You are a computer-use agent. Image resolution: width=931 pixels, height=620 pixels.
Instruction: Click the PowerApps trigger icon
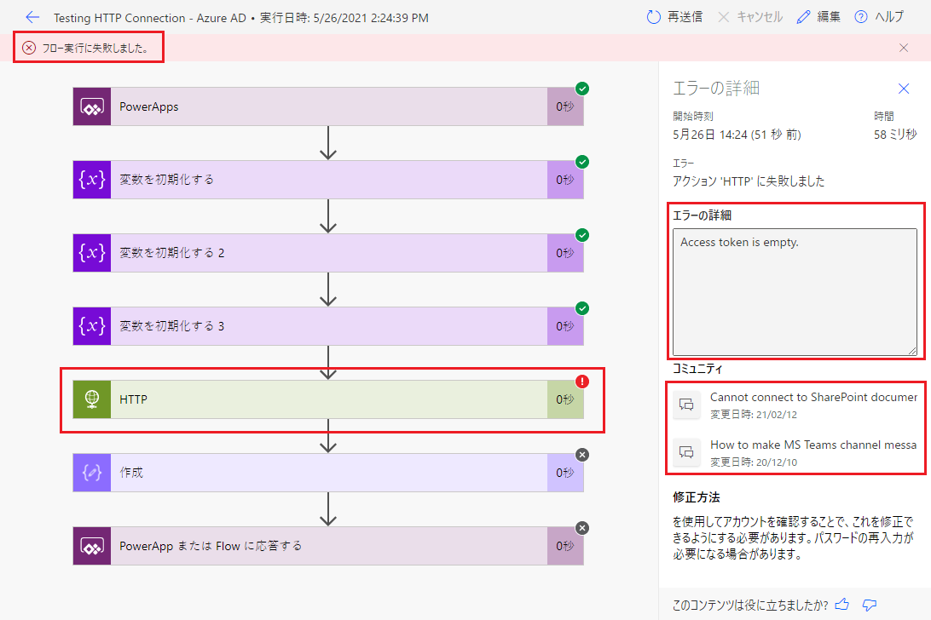click(x=92, y=106)
